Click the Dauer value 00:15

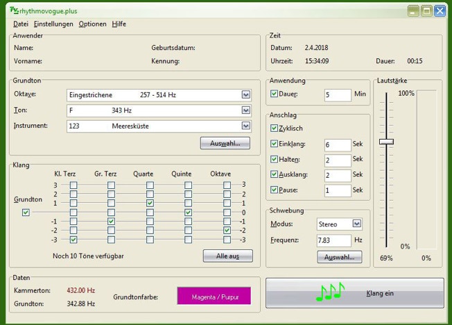(415, 61)
